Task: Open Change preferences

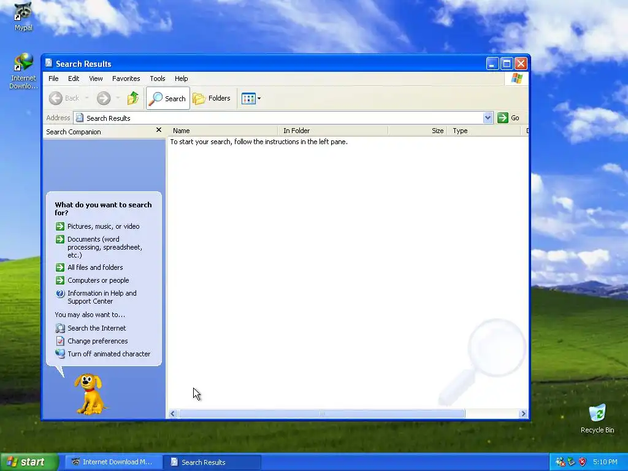Action: (98, 341)
